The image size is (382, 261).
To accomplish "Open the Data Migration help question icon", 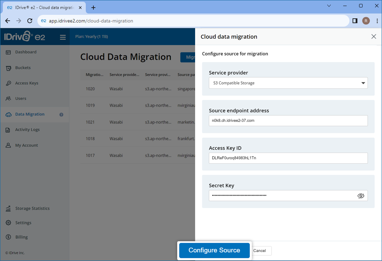I will click(62, 114).
